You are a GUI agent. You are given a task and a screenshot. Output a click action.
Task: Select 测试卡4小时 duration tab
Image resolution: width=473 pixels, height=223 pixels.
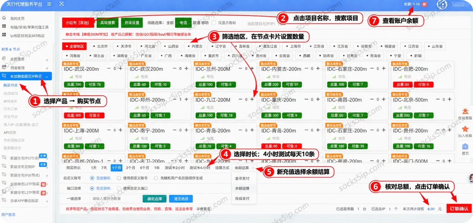pyautogui.click(x=200, y=168)
